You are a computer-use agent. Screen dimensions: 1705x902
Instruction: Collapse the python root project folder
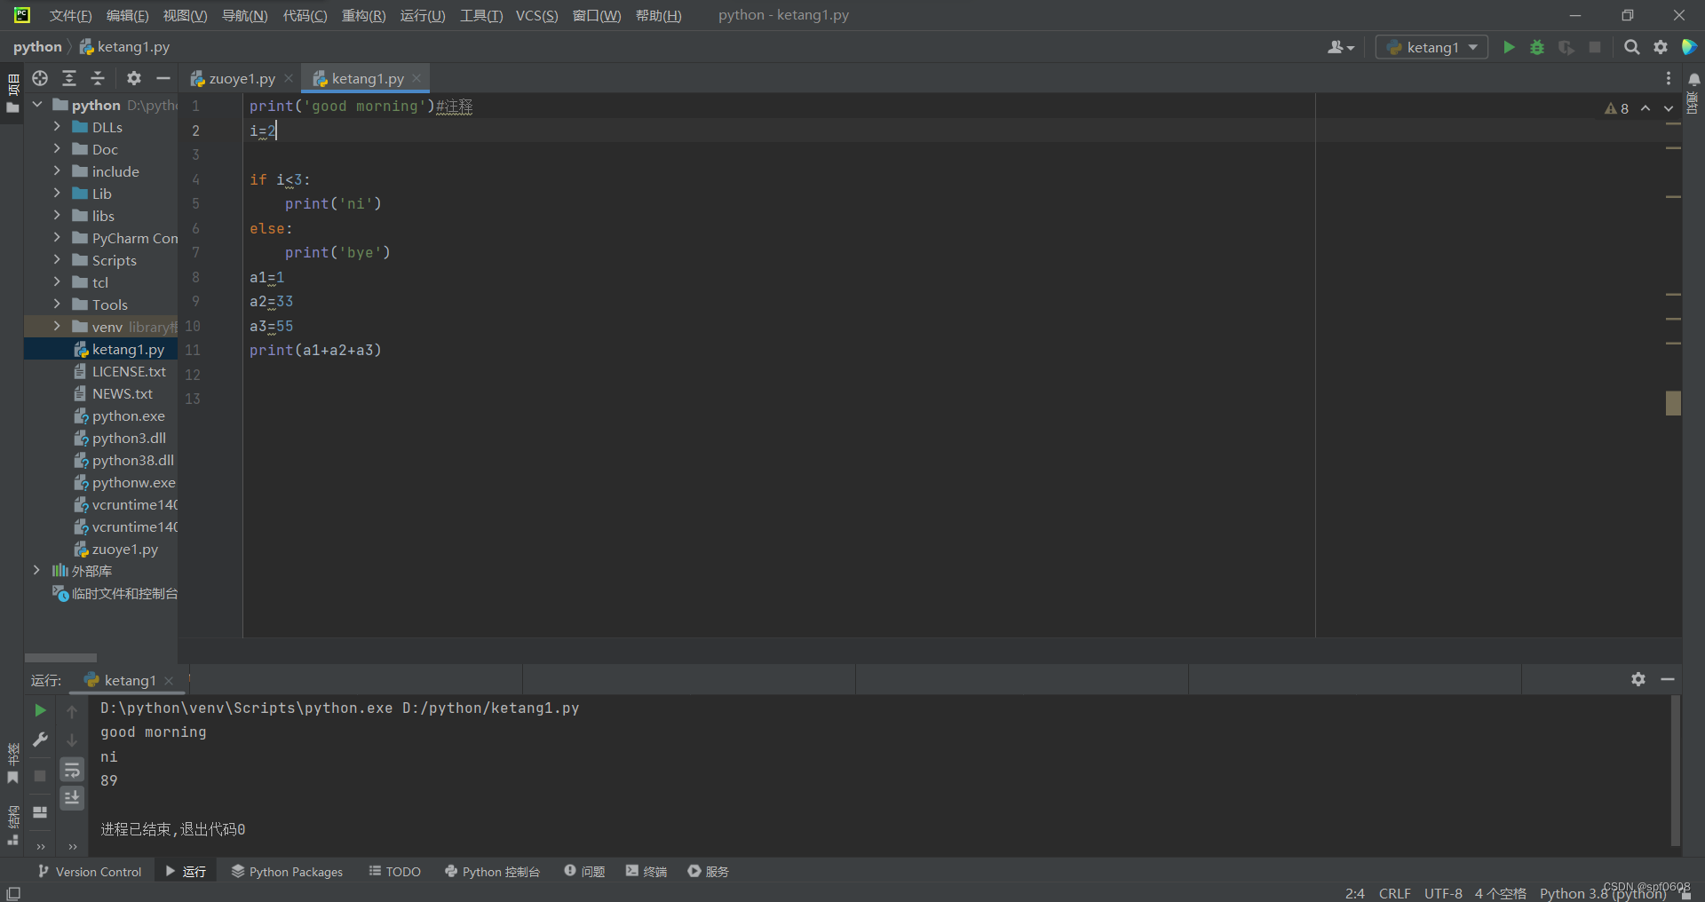point(37,105)
